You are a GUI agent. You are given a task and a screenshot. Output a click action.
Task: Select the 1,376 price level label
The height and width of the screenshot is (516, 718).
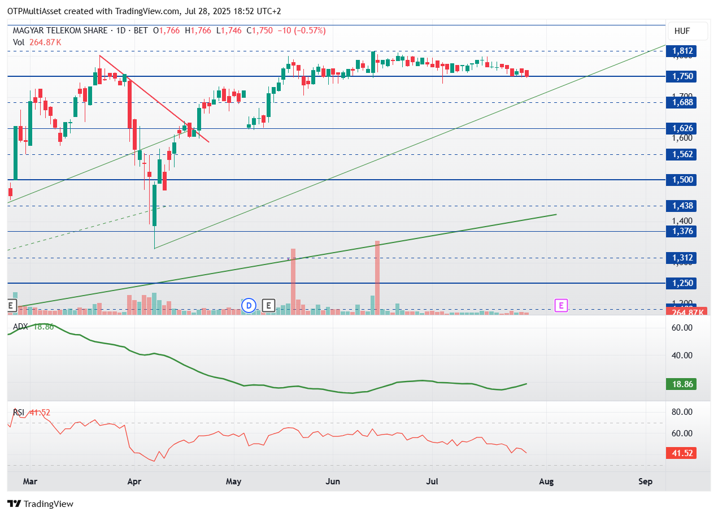pos(682,231)
